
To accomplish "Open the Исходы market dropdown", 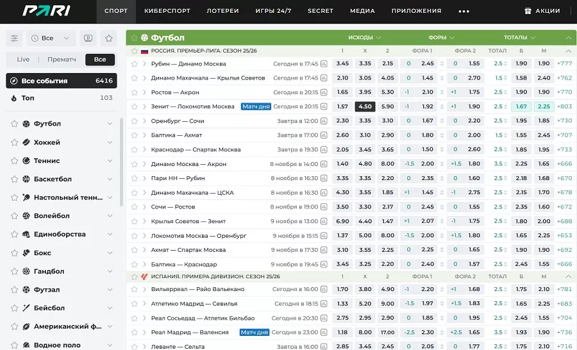I will click(364, 38).
